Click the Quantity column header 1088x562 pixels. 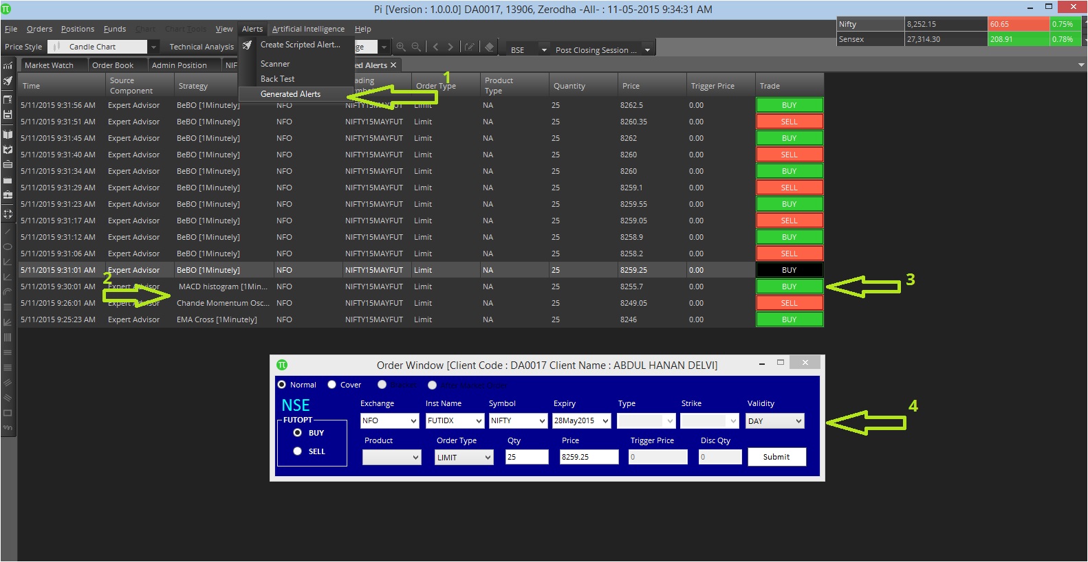click(x=583, y=86)
